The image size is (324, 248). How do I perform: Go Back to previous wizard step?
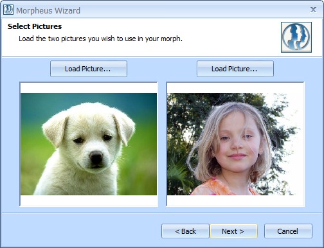click(x=185, y=231)
